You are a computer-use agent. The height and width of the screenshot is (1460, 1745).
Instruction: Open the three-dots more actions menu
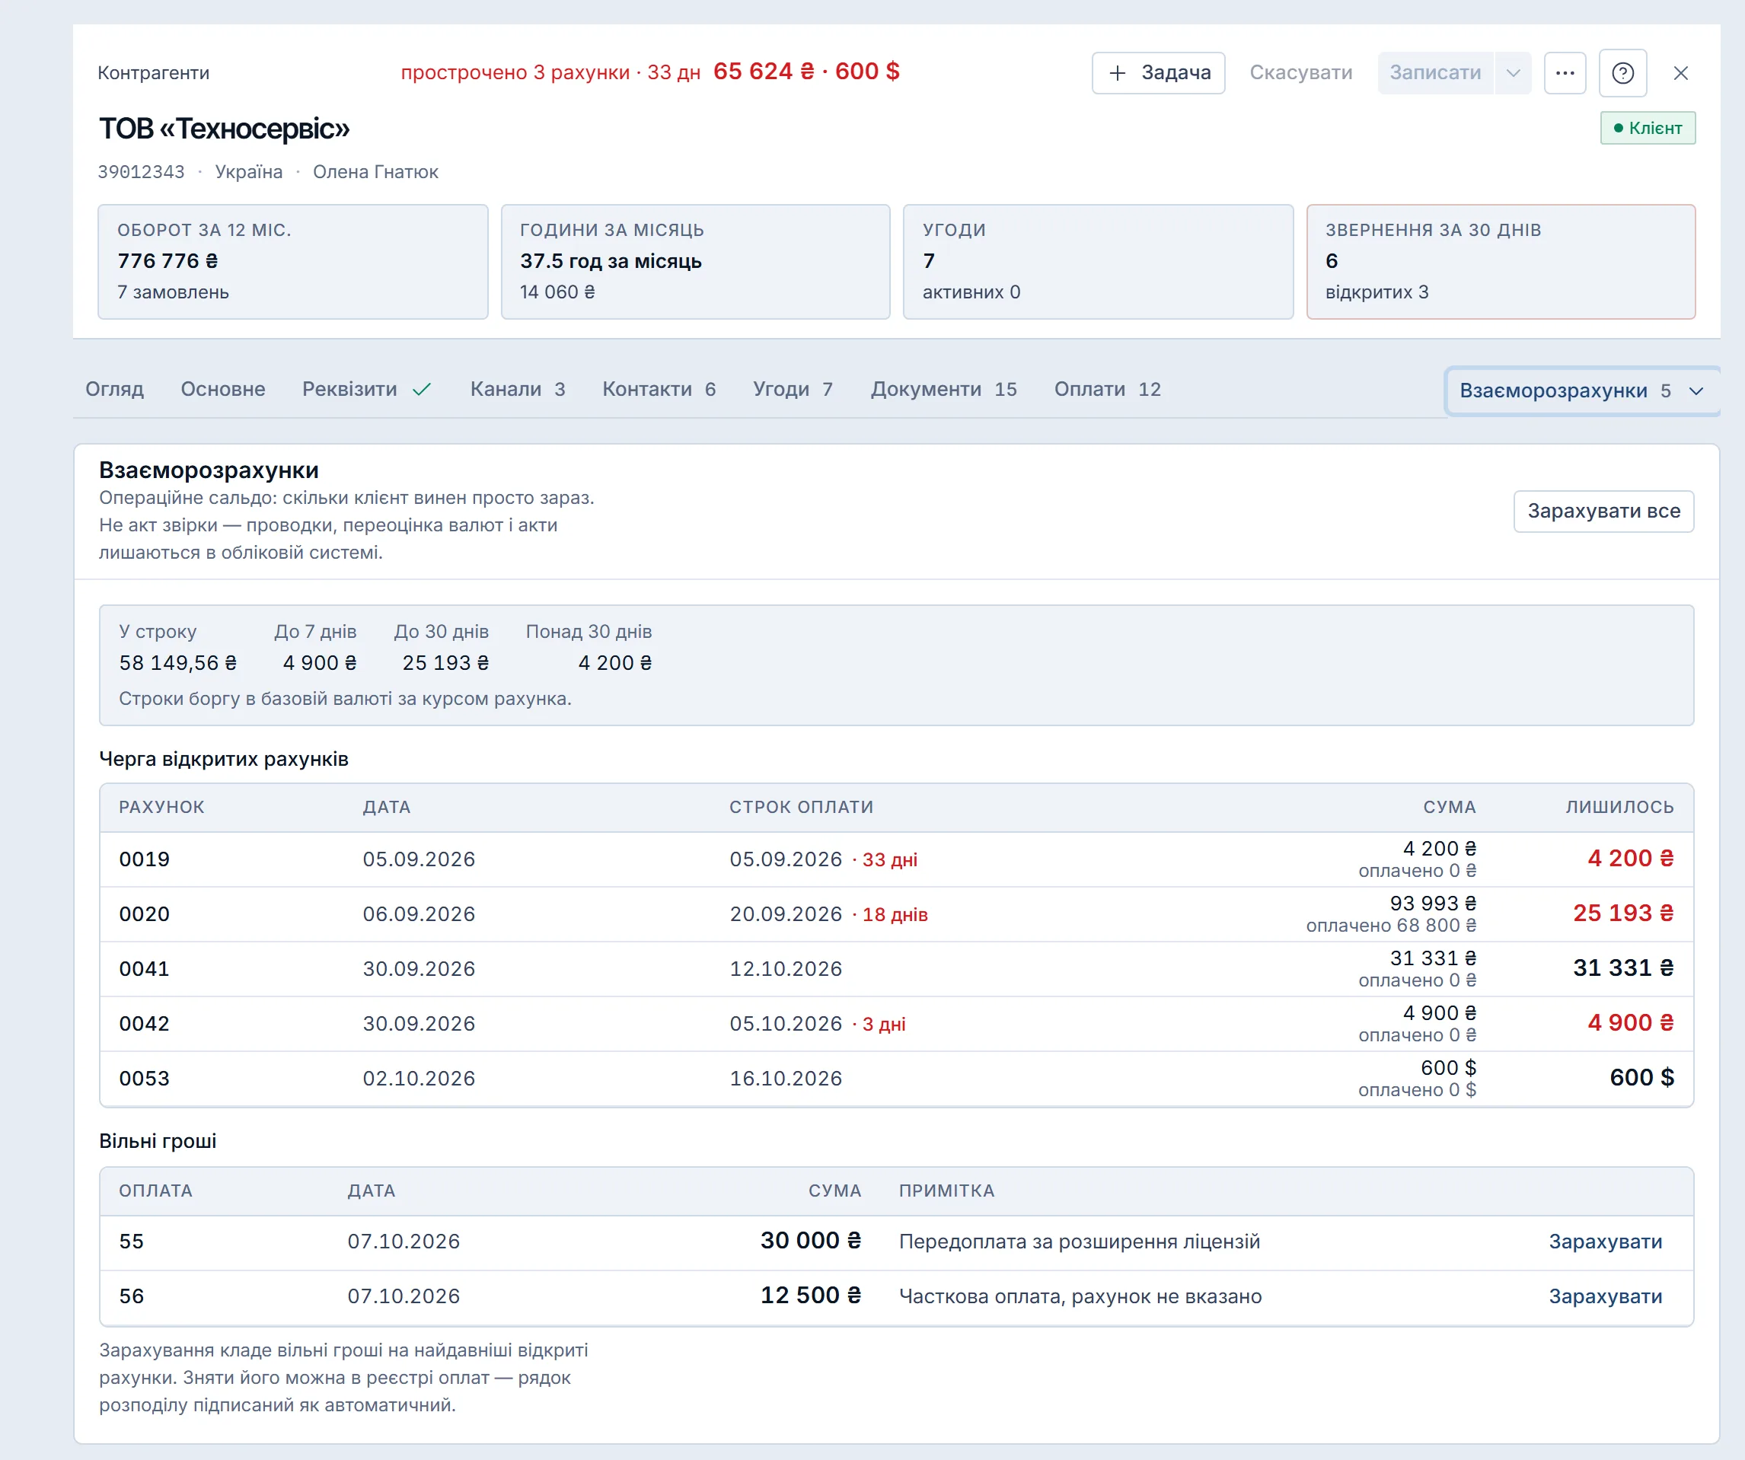point(1565,73)
